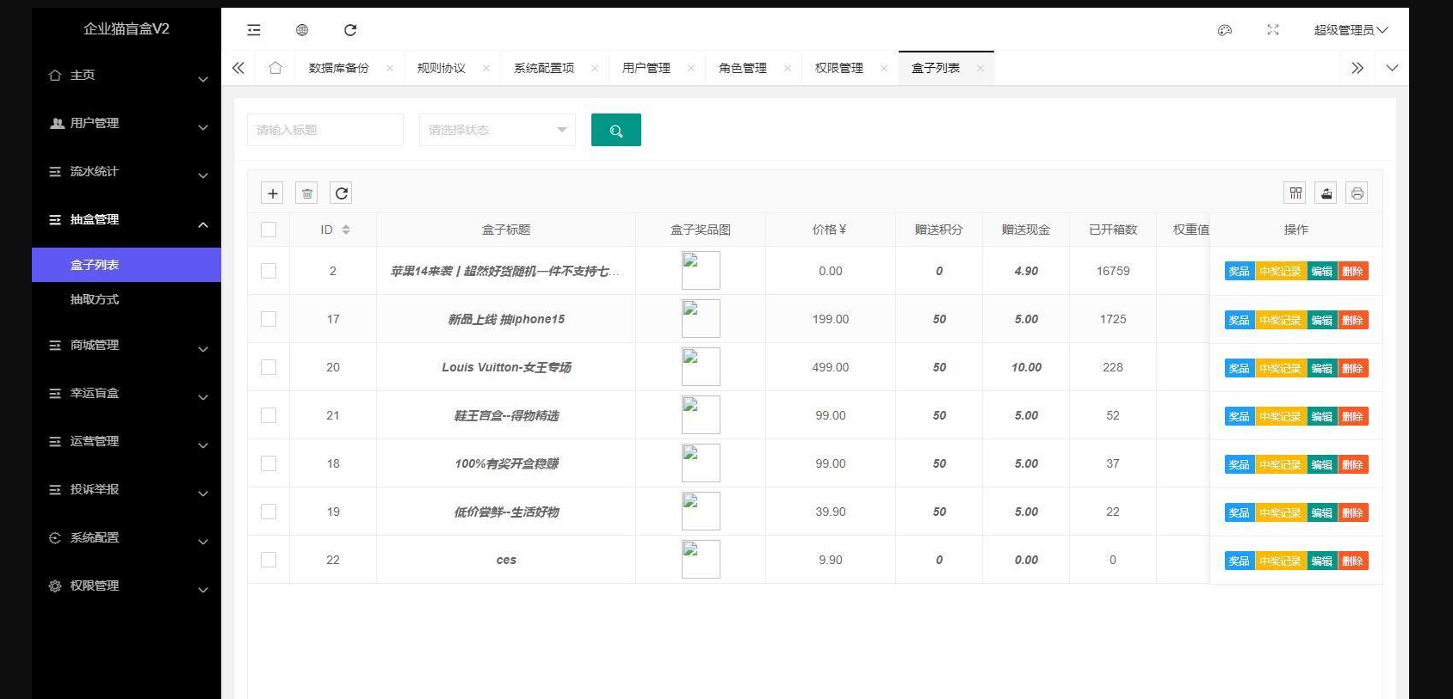Close the 角色管理 tab
The image size is (1453, 699).
click(x=788, y=68)
